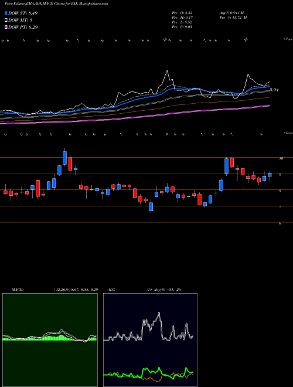Click the 'Avg V: 0.911 M' volume text
Viewport: 293px width, 387px height.
point(233,13)
